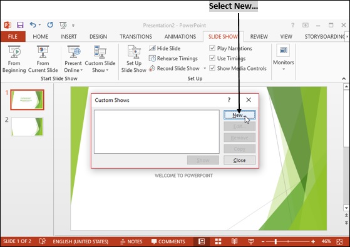Start Rehearse Timings
Viewport: 350px width, 247px height.
tap(173, 58)
